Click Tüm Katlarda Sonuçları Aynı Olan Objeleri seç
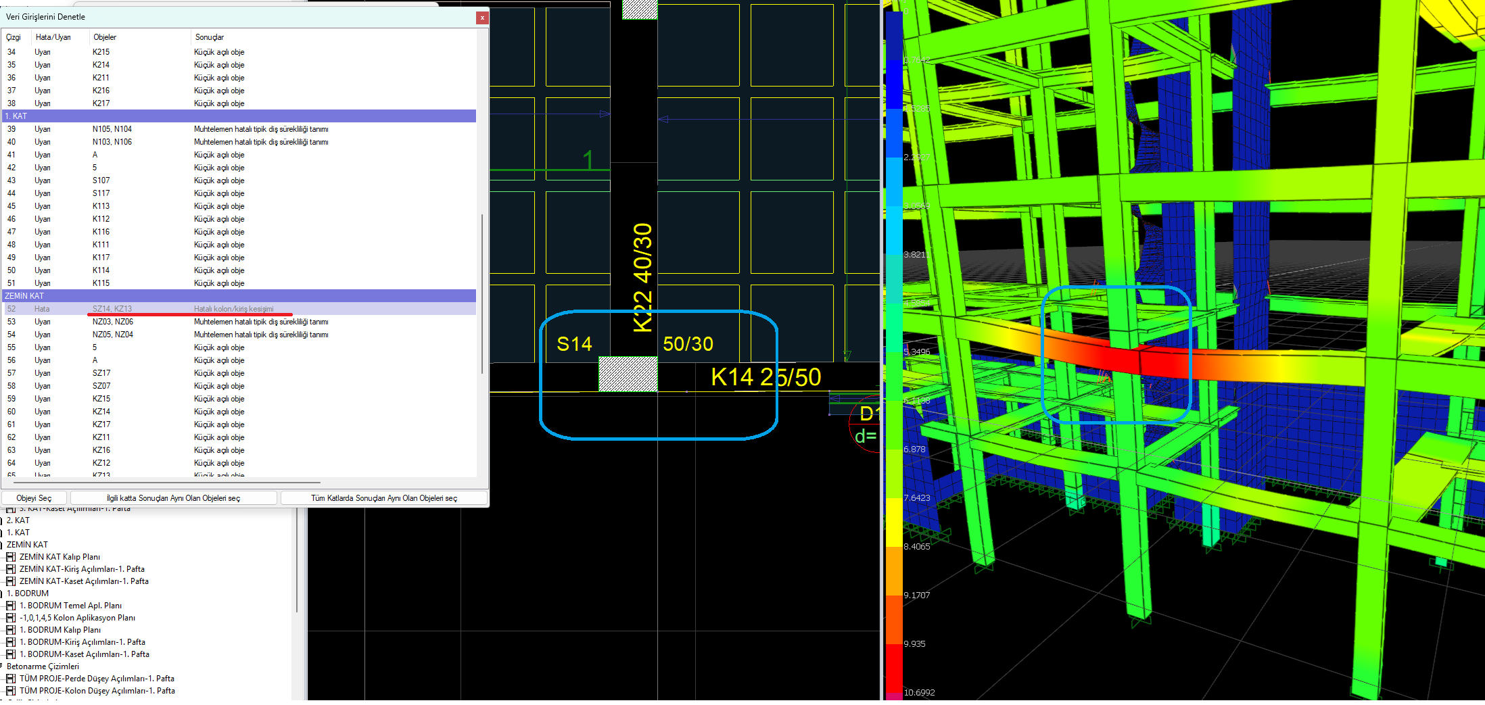This screenshot has height=705, width=1485. pyautogui.click(x=384, y=498)
